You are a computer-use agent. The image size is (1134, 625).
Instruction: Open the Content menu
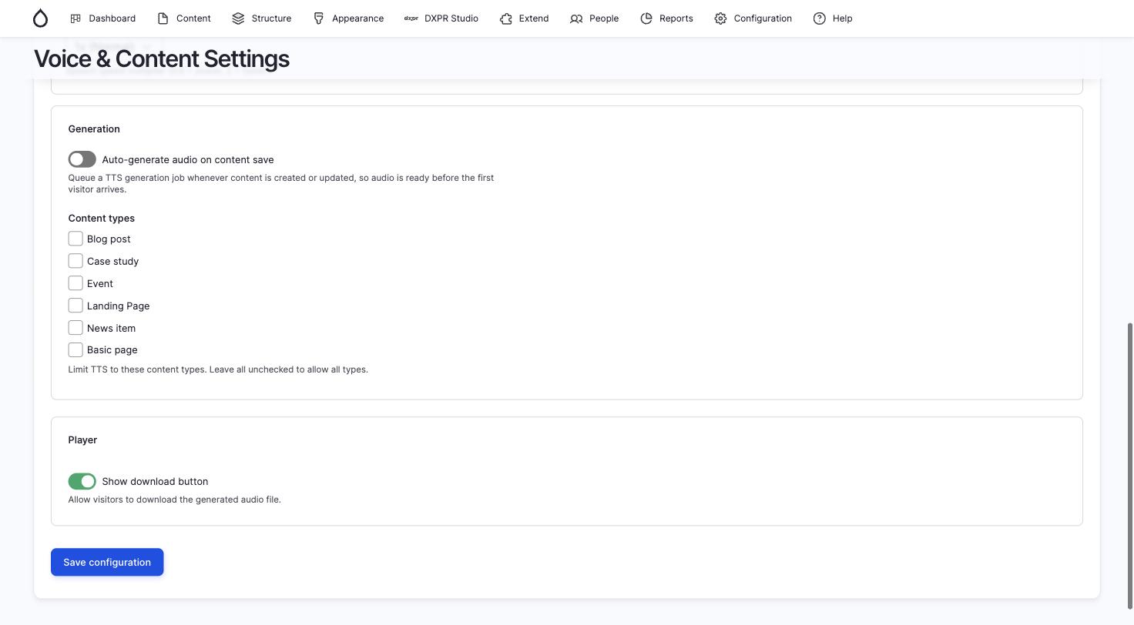(184, 18)
